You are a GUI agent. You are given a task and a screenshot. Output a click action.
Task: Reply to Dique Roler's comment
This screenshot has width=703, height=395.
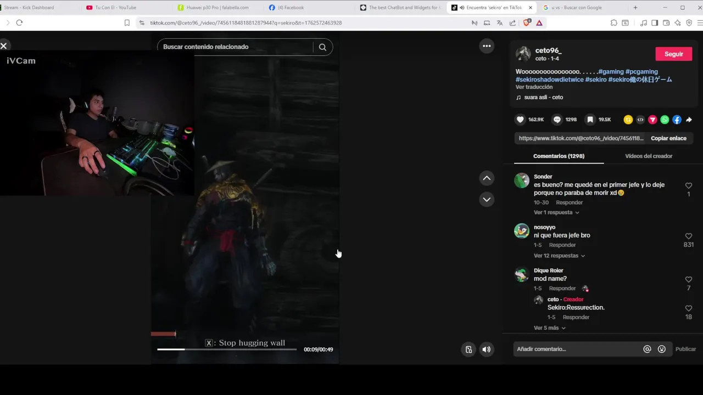click(x=562, y=289)
